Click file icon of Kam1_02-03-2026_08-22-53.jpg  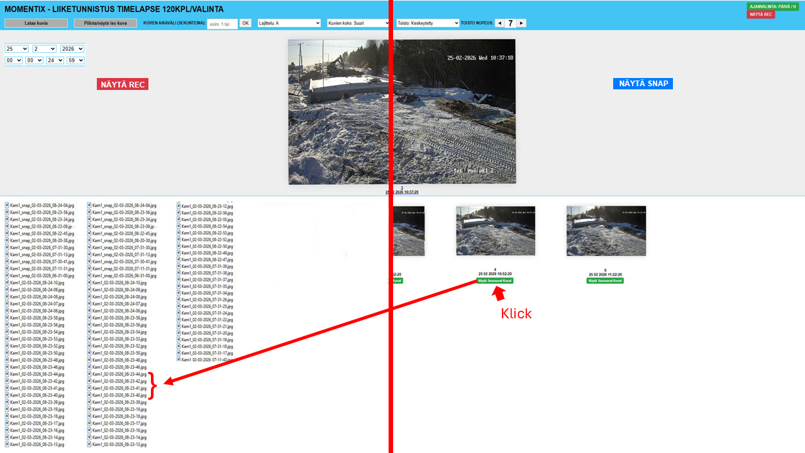179,233
